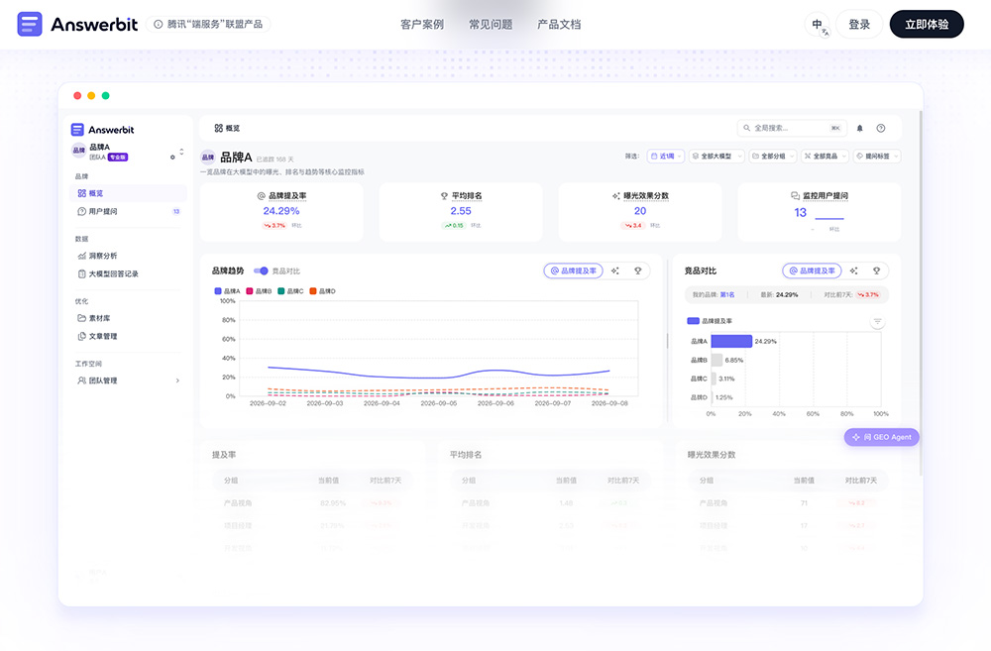Screen dimensions: 991x651
Task: Toggle 品牌B legend swatch in trend chart
Action: tap(250, 291)
